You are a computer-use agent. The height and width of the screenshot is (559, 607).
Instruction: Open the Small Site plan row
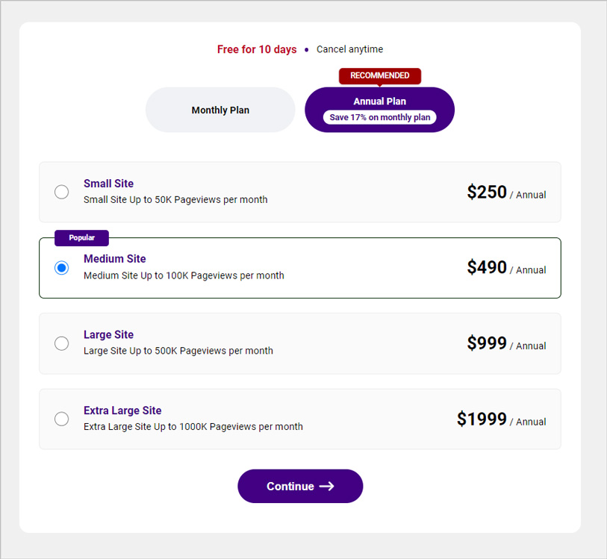pyautogui.click(x=299, y=192)
